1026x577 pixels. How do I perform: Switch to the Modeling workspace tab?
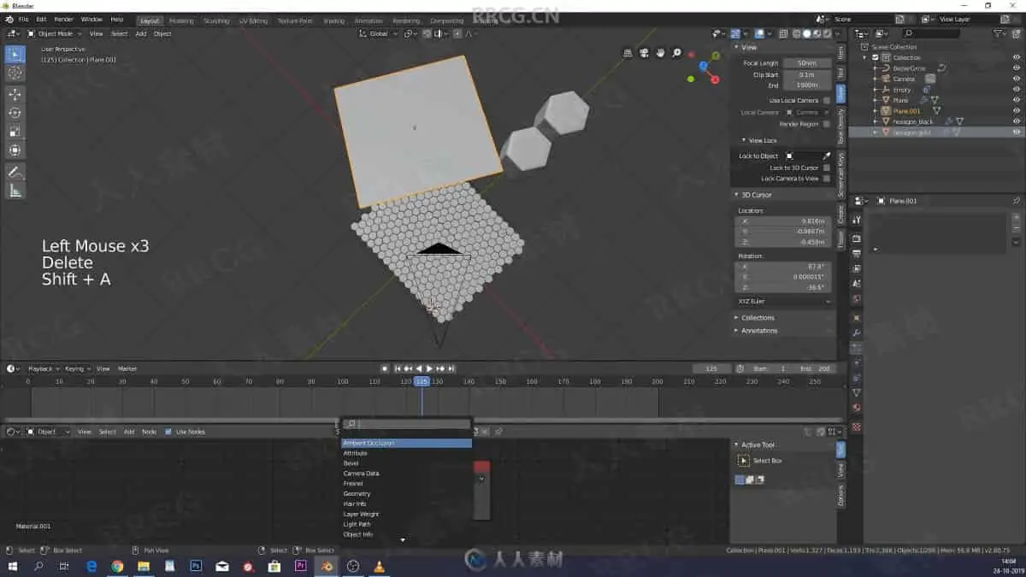click(x=181, y=21)
